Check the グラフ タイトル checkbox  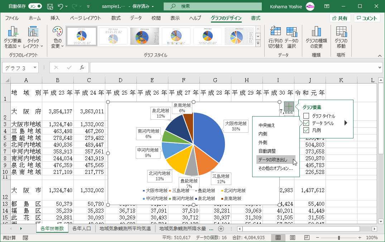click(306, 116)
